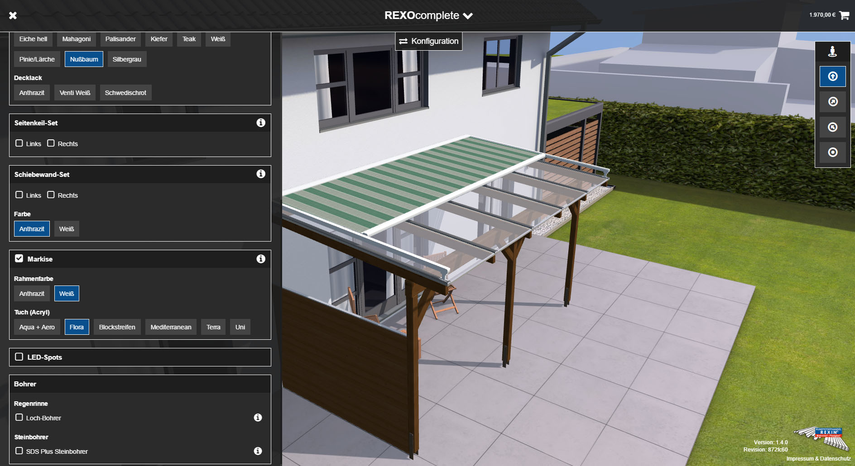Enable the LED-Spots checkbox
Viewport: 855px width, 466px height.
coord(19,357)
